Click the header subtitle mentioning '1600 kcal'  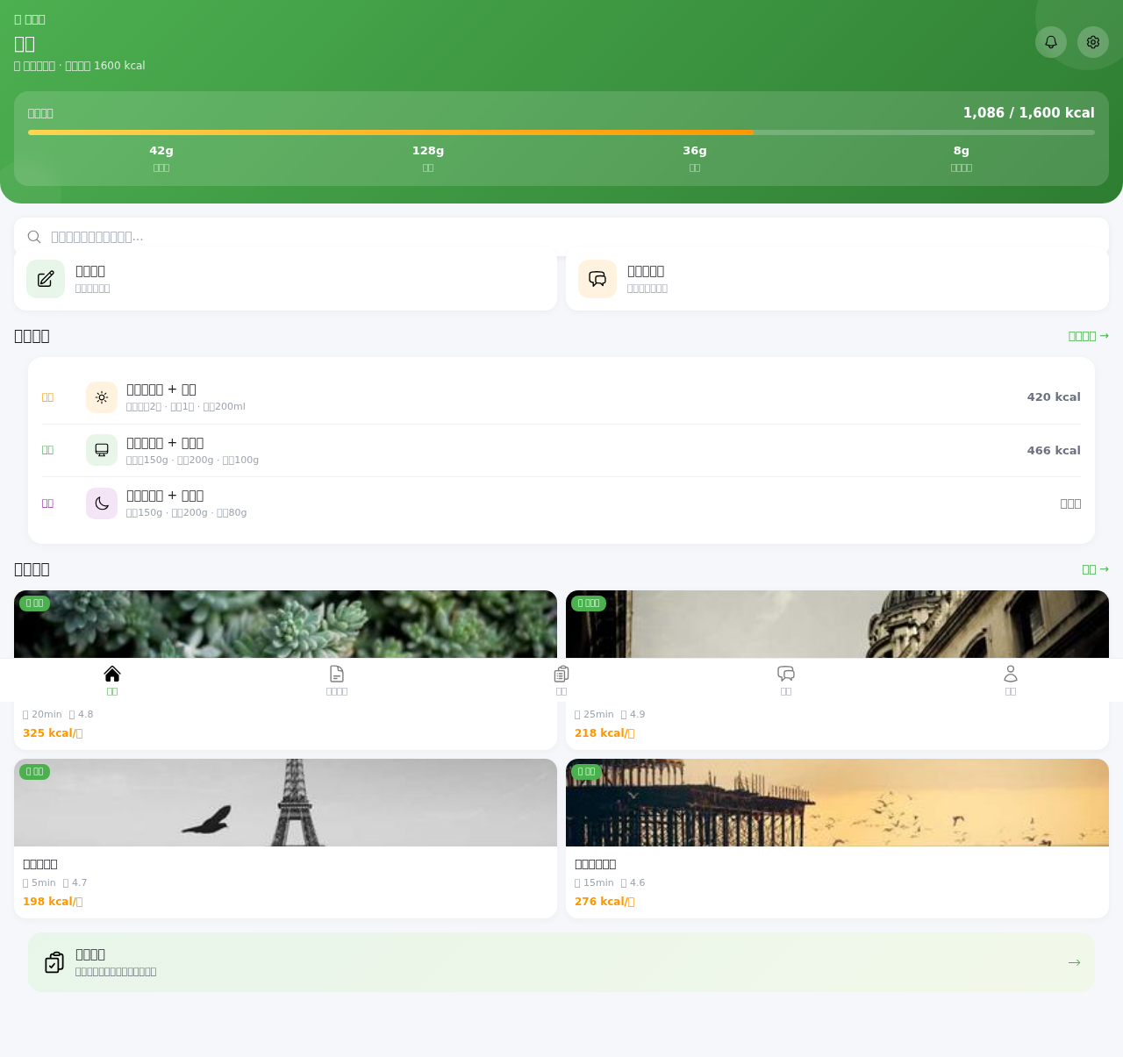click(80, 66)
